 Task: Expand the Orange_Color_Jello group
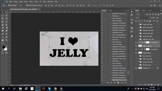(139, 62)
